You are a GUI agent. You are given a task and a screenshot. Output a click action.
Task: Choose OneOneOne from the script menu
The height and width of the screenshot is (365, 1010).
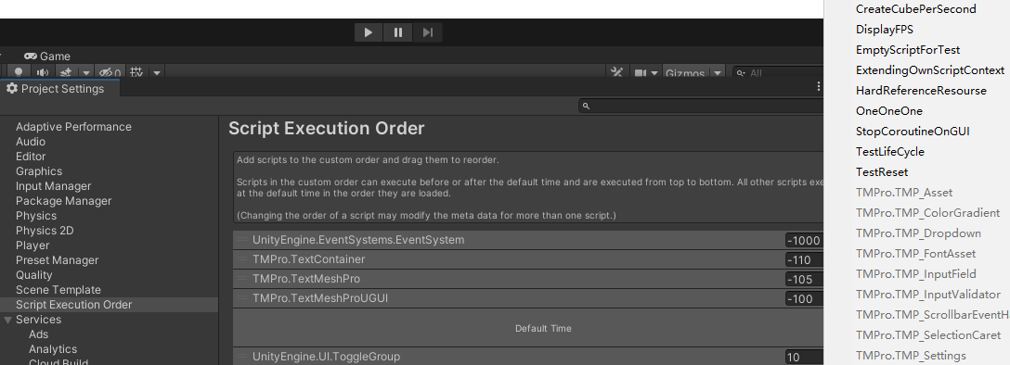tap(889, 110)
